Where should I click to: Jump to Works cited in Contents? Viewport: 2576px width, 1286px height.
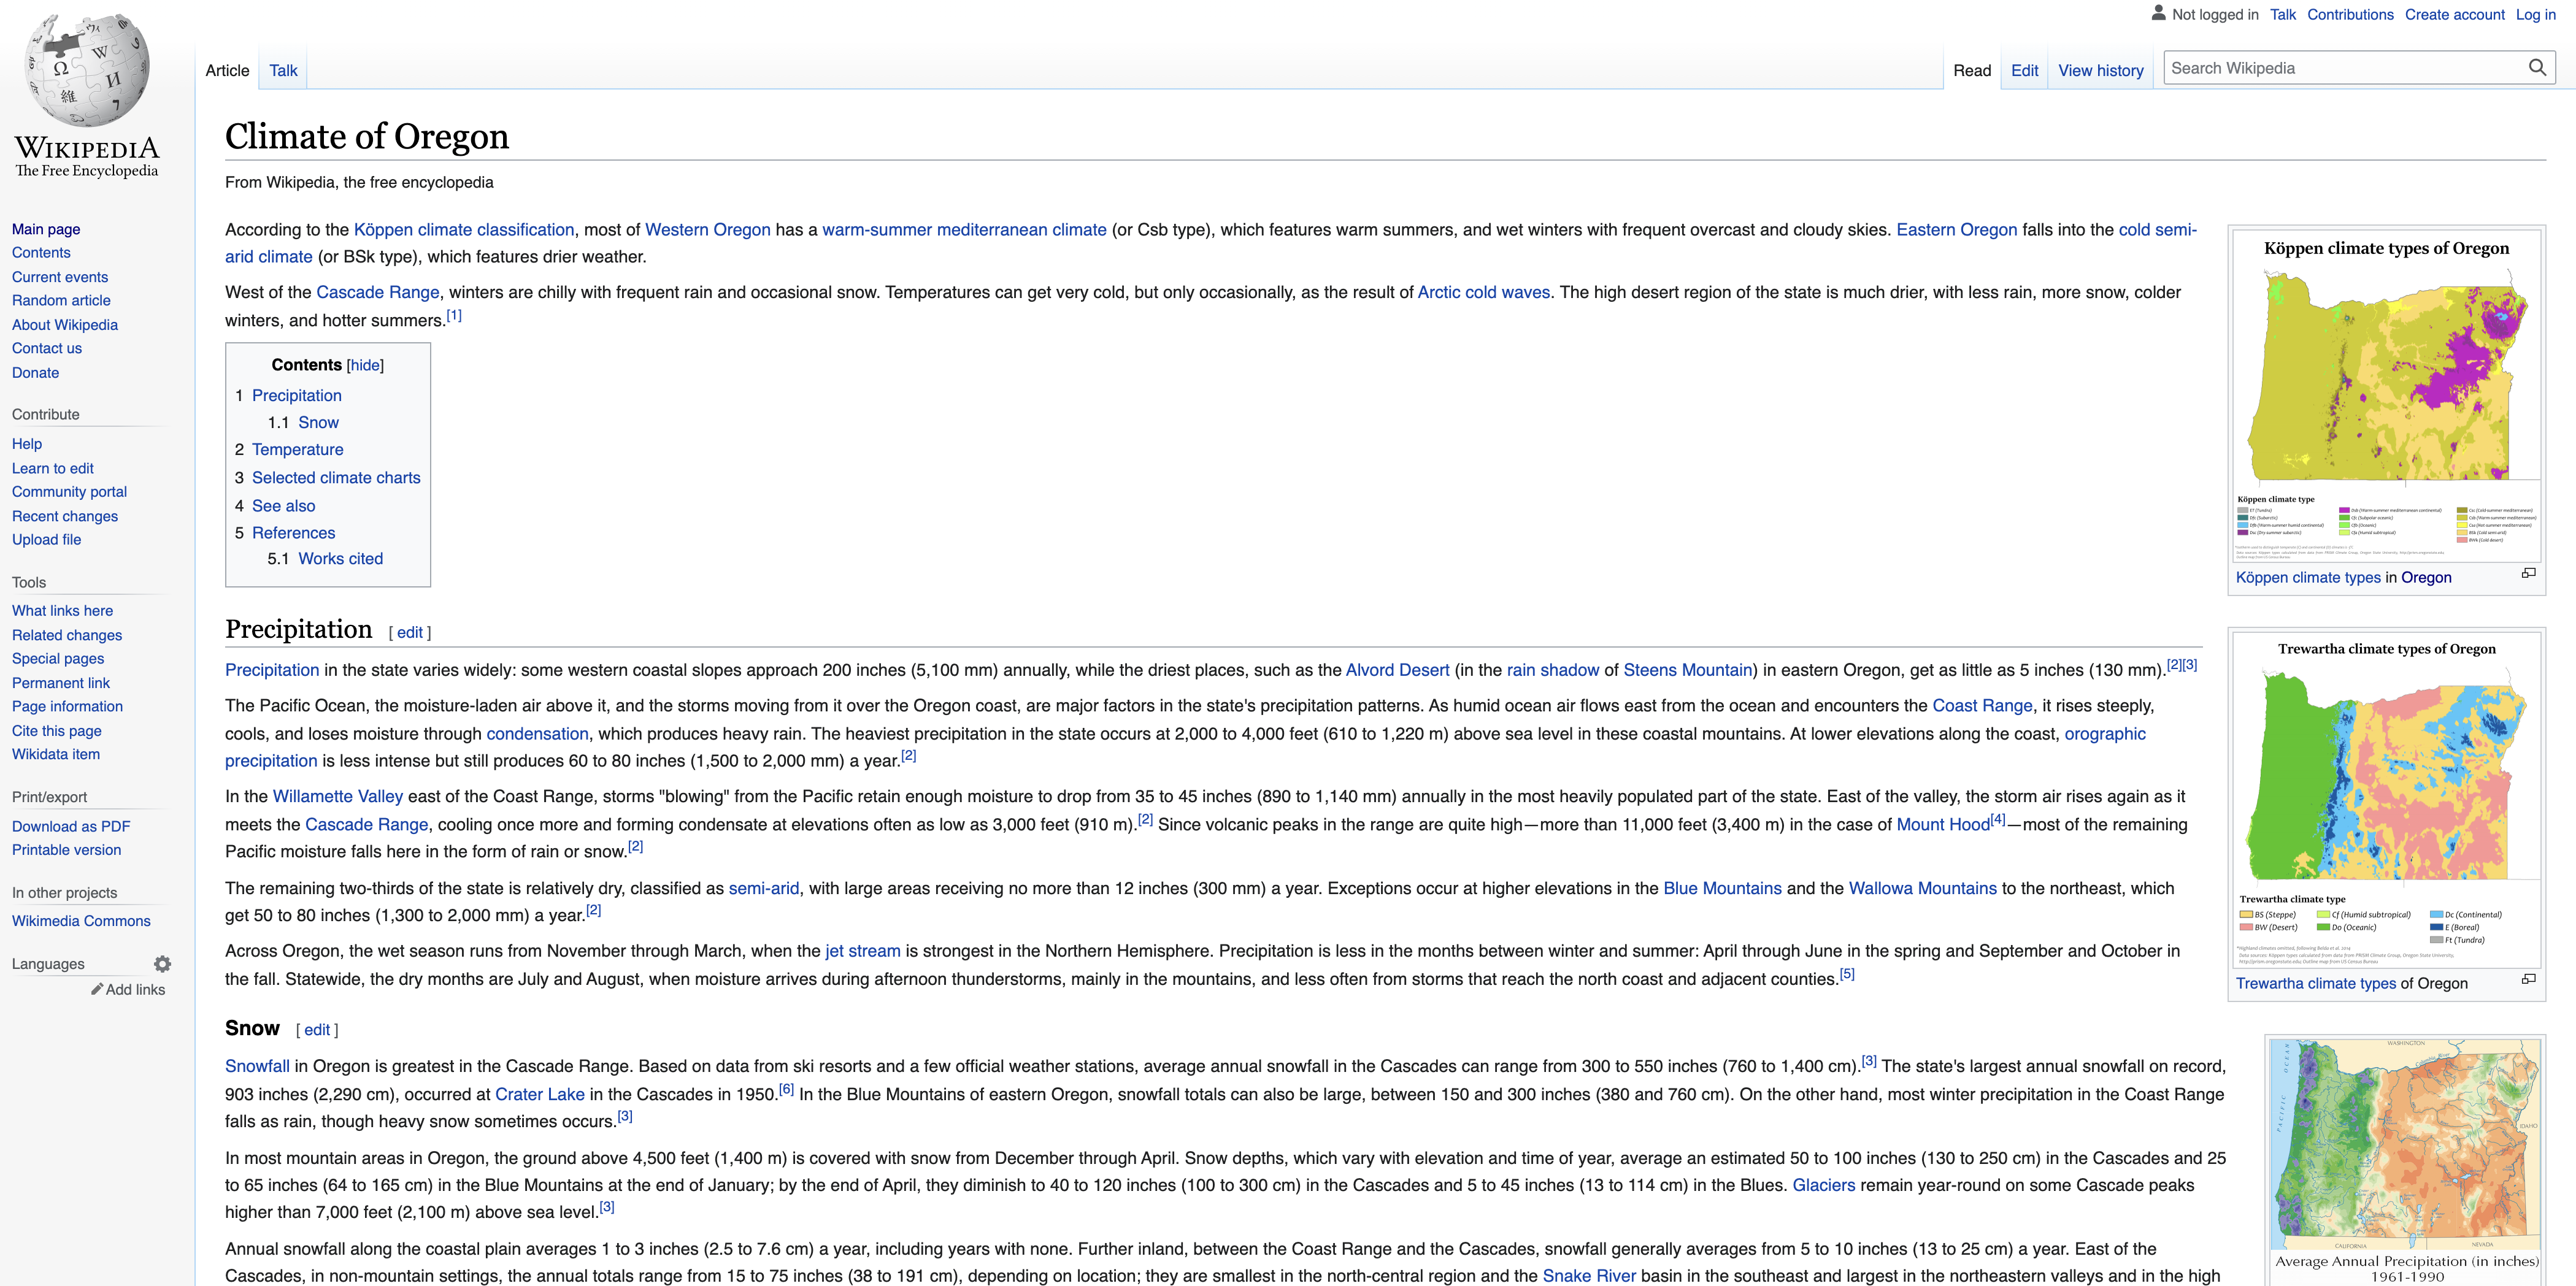[340, 558]
